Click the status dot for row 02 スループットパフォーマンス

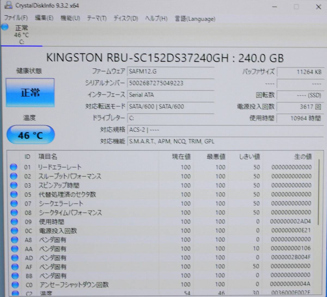pos(14,176)
